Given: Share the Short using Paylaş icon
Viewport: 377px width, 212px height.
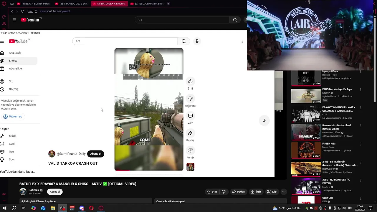Looking at the screenshot, I should [x=190, y=133].
